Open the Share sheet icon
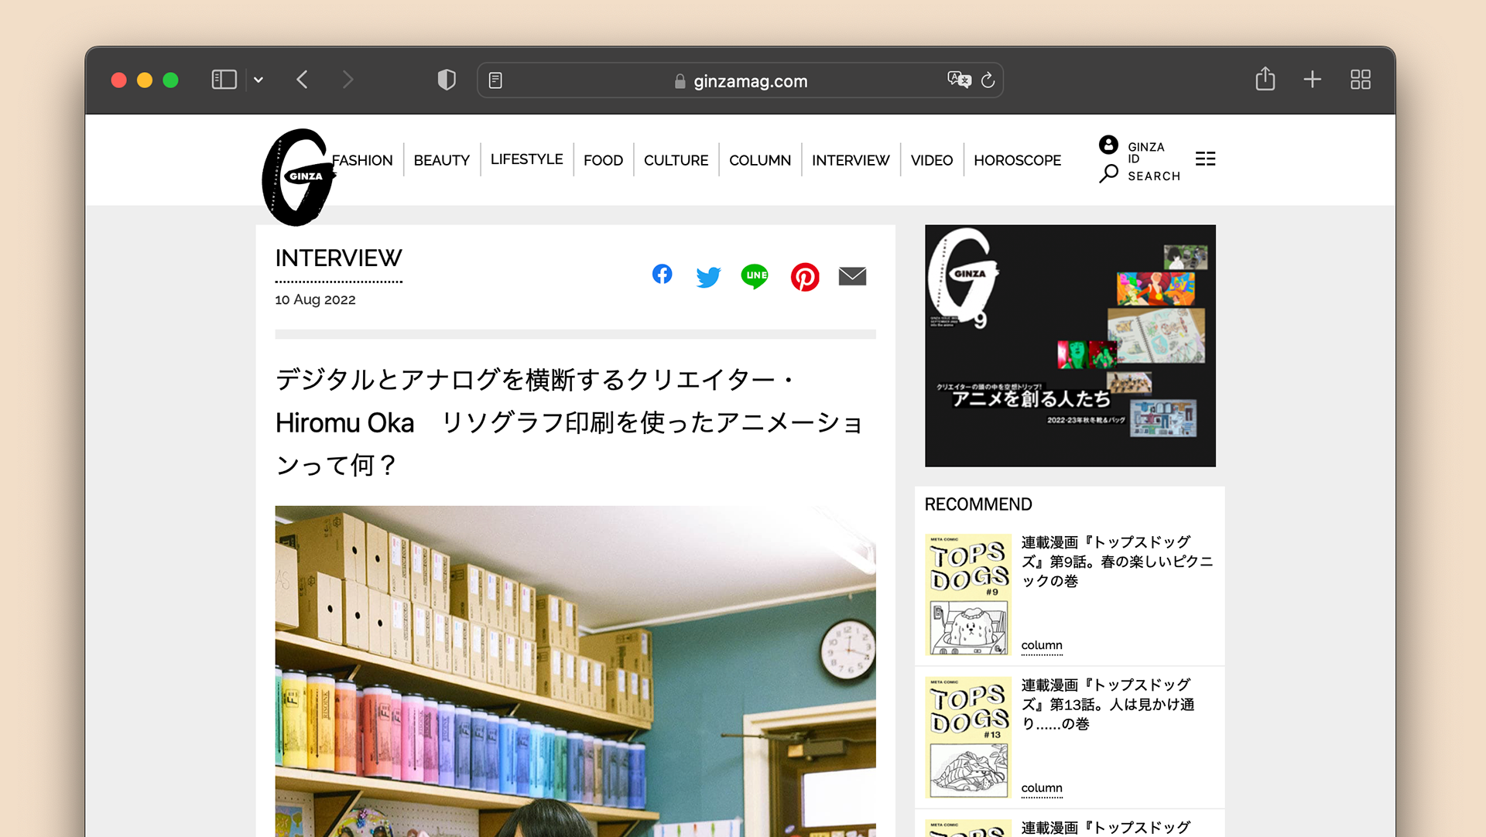Screen dimensions: 1486x837 tap(1265, 79)
